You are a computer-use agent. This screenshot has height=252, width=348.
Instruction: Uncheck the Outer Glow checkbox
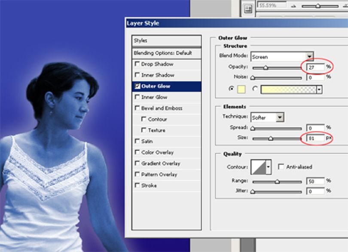137,86
